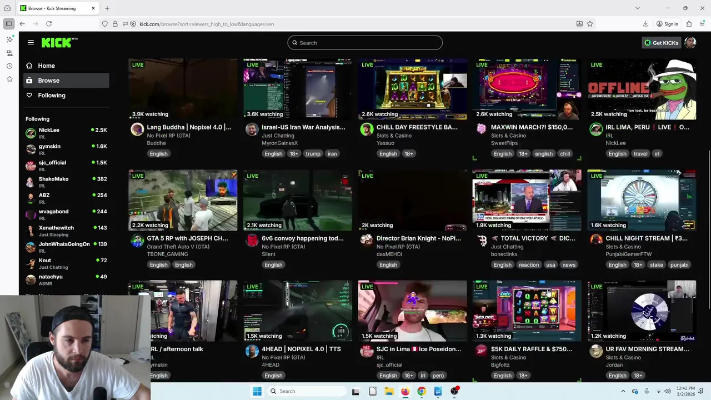The height and width of the screenshot is (400, 711).
Task: Click the SweetFlips channel avatar
Action: (481, 129)
